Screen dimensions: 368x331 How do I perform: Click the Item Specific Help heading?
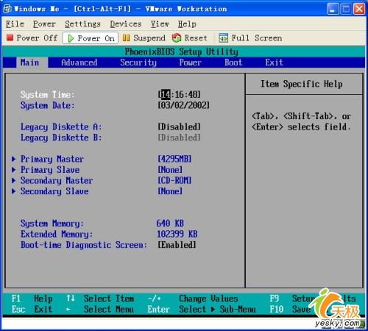(302, 84)
